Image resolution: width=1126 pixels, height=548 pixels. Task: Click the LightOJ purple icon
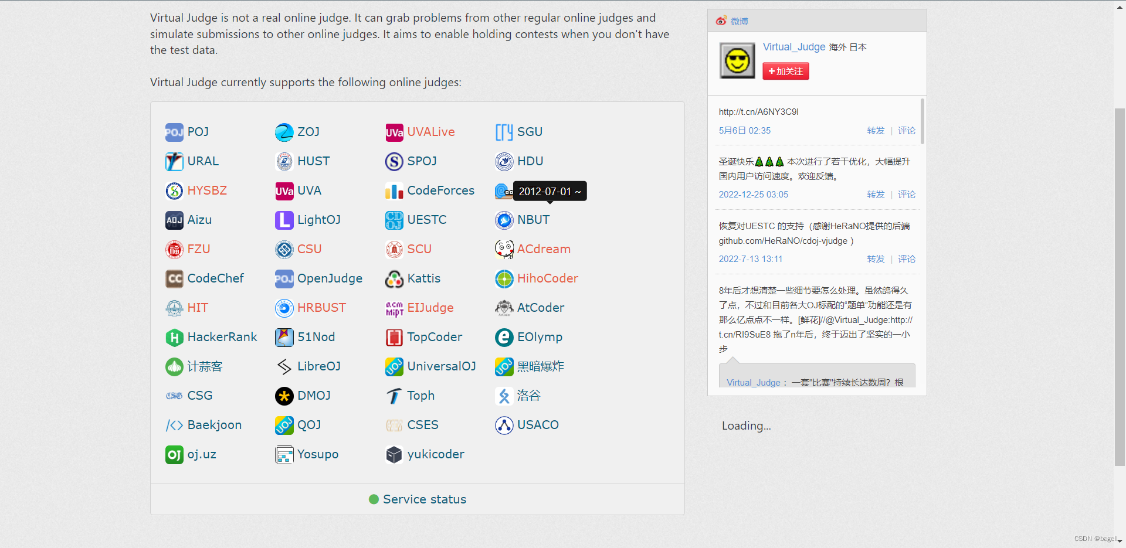click(284, 220)
